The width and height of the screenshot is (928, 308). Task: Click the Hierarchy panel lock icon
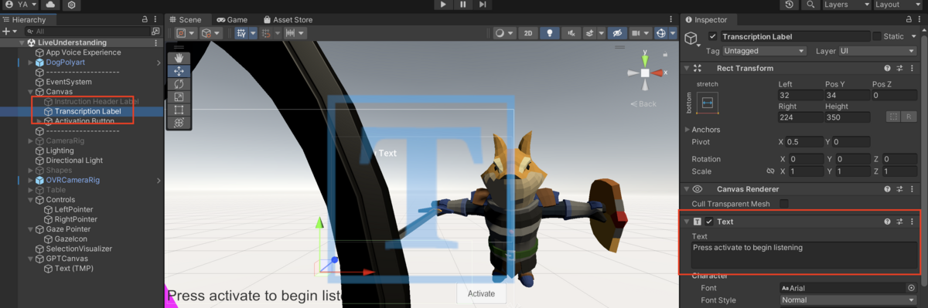[145, 19]
